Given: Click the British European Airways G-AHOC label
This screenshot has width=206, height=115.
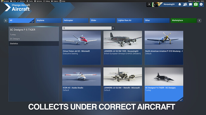Looking at the screenshot, I should (x=122, y=54).
